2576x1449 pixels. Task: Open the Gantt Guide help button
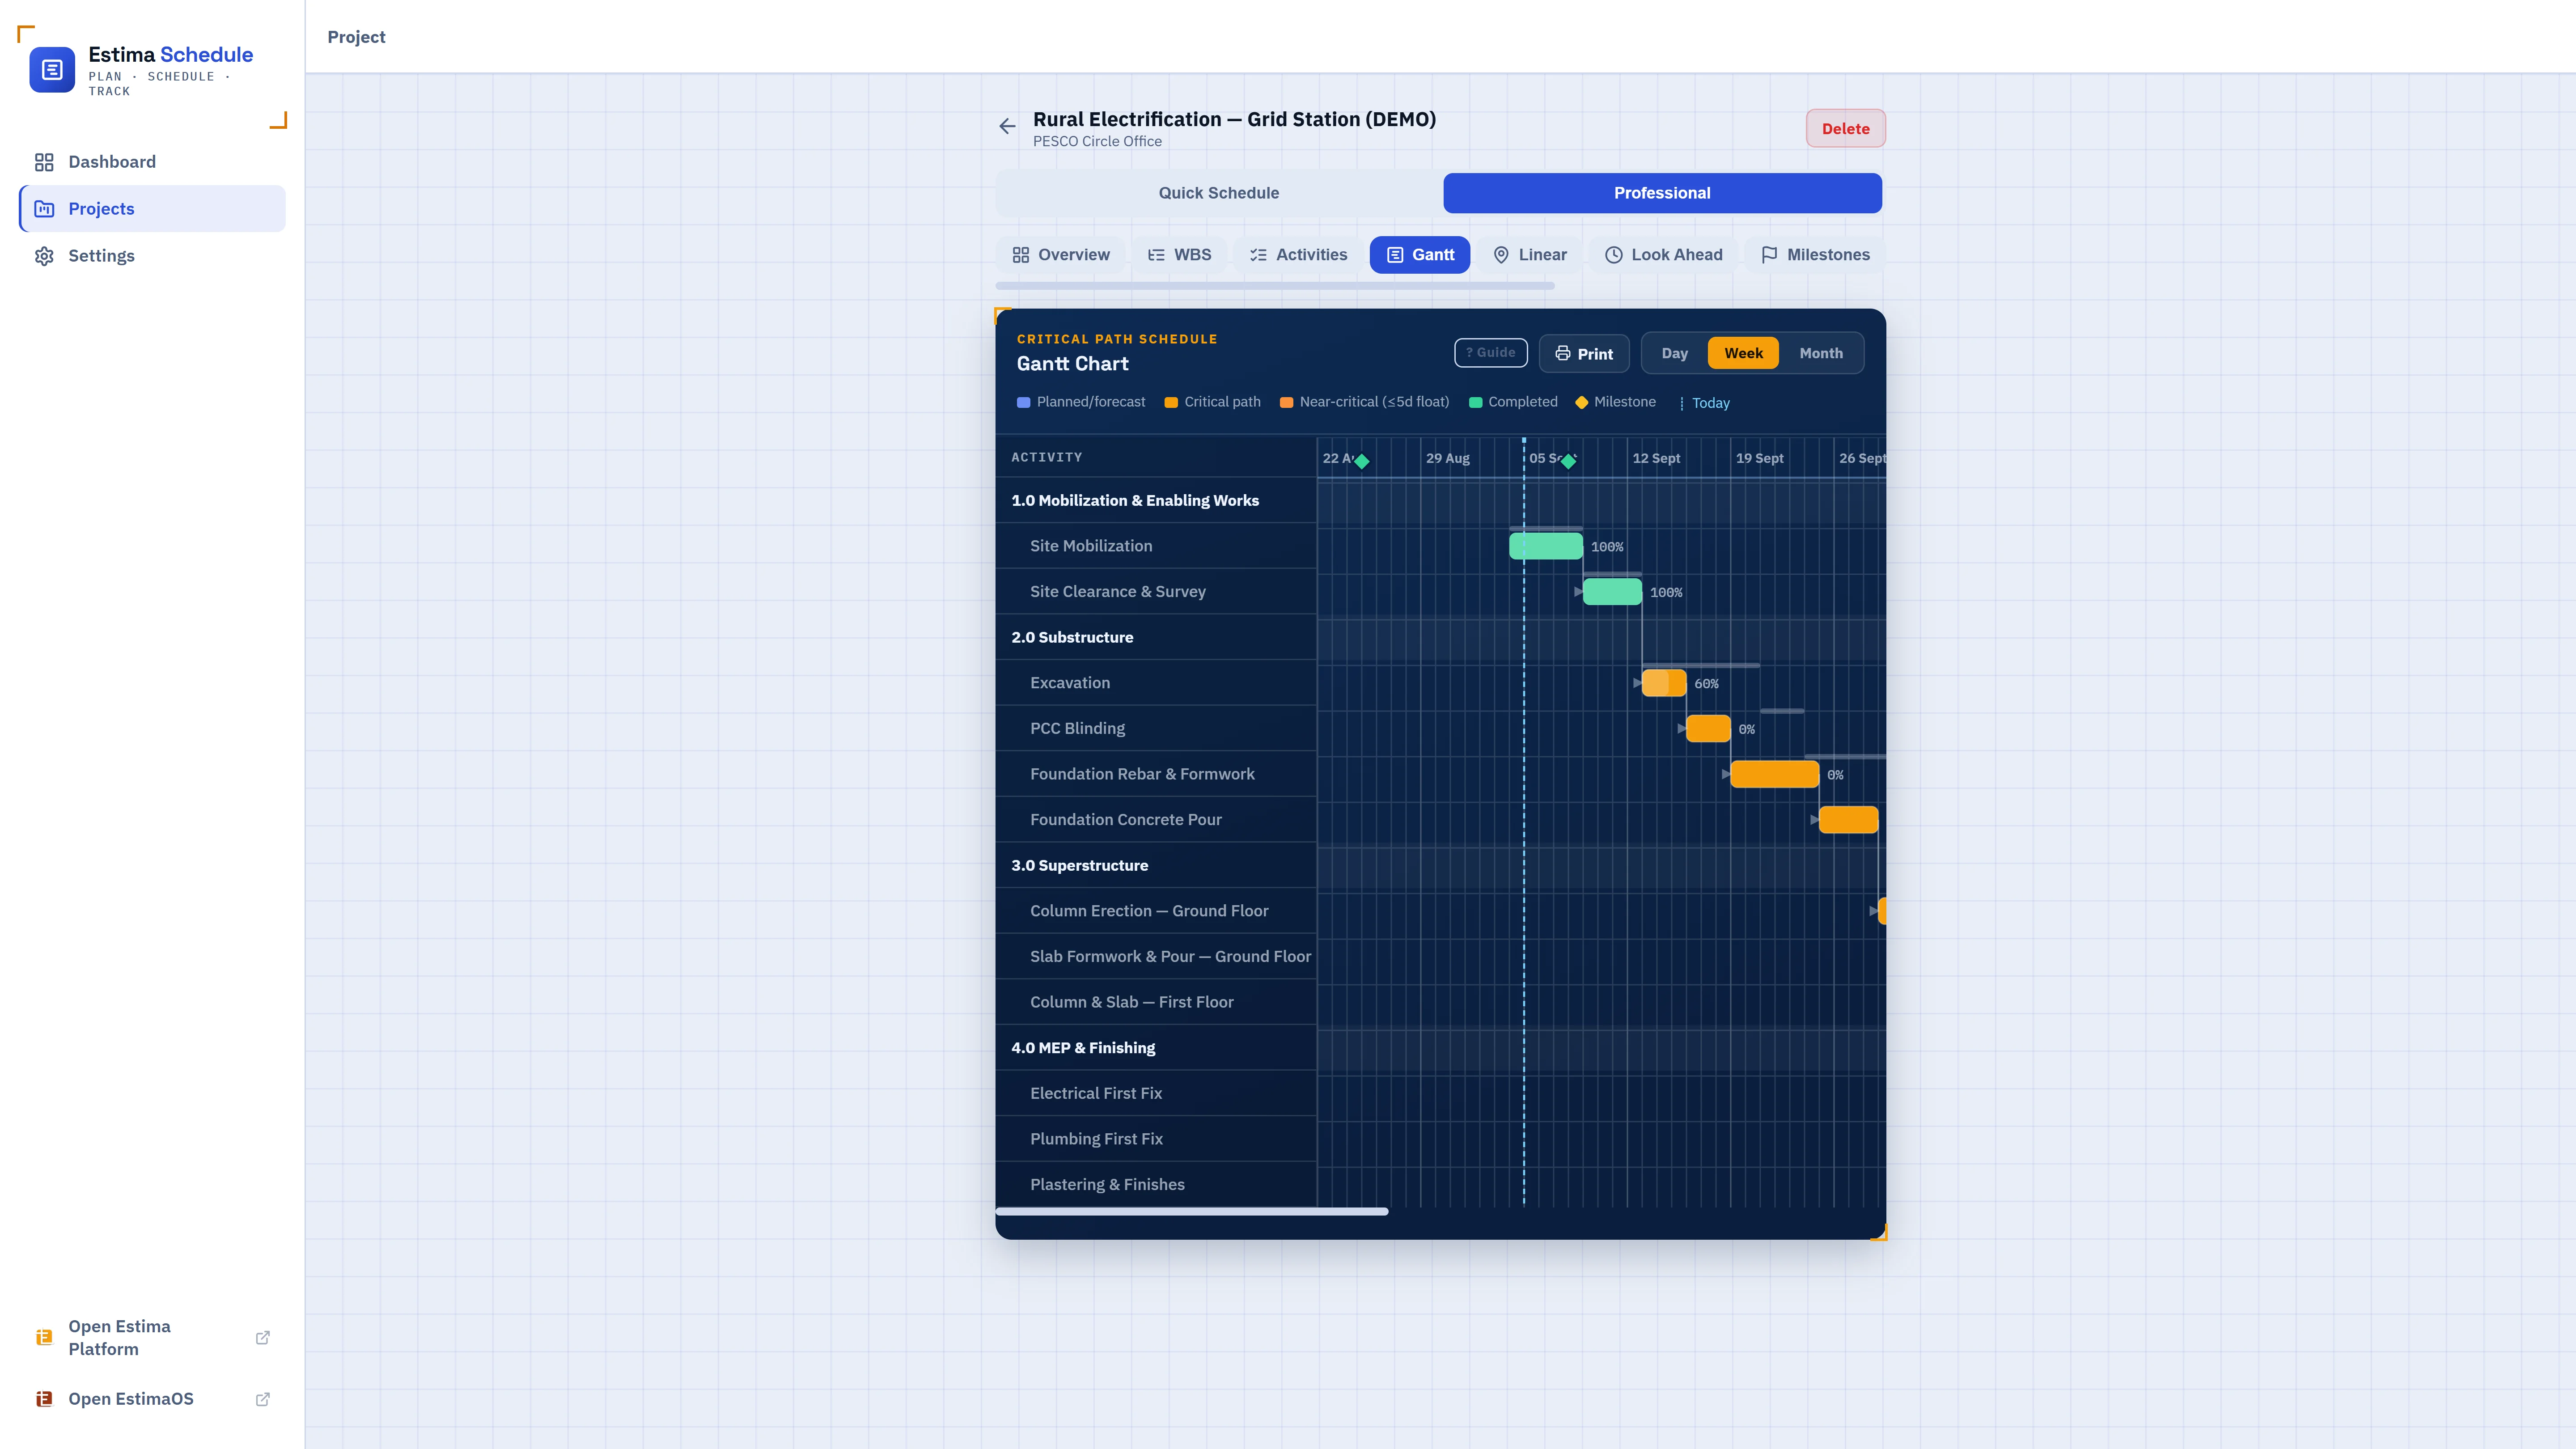[x=1490, y=353]
